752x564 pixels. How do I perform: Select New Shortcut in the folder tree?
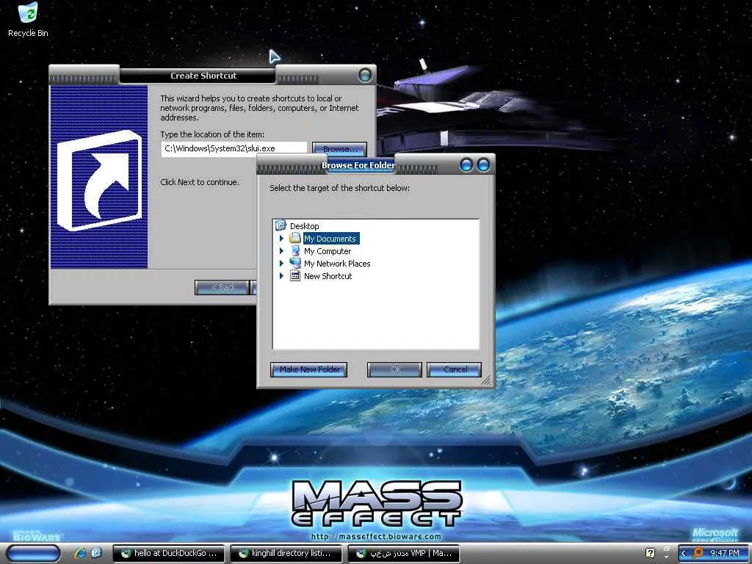point(328,276)
